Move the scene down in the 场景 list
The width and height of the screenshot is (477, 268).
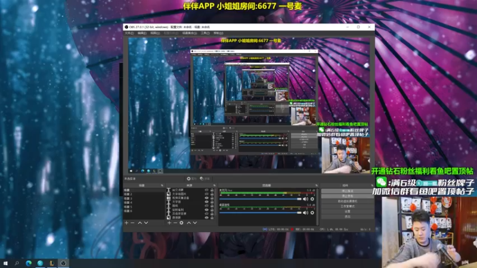coord(146,223)
